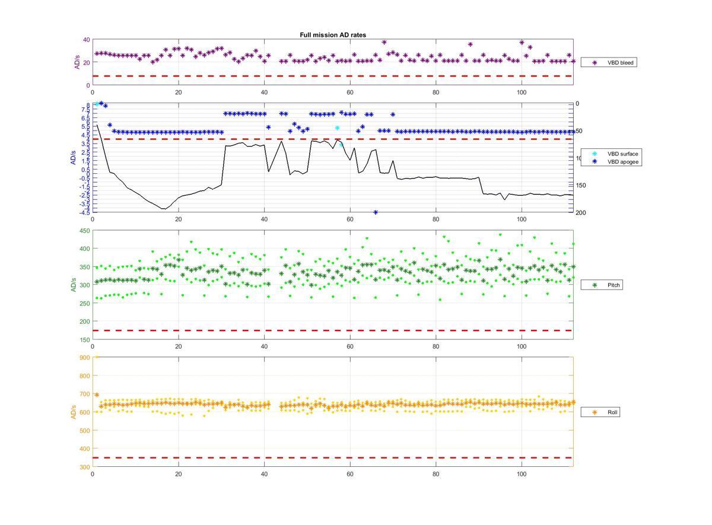The height and width of the screenshot is (525, 712).
Task: Pick the orange Roll point at 900
Action: pyautogui.click(x=97, y=357)
